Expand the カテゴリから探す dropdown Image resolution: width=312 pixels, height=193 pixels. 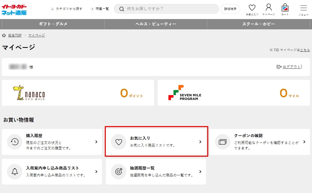pos(67,9)
